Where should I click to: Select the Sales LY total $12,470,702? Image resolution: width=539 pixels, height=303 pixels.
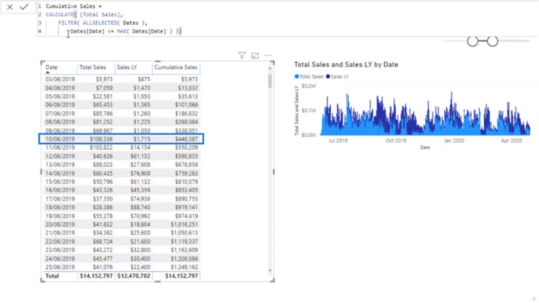133,276
